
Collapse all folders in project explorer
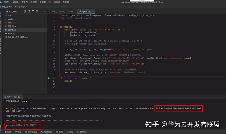pyautogui.click(x=37, y=11)
